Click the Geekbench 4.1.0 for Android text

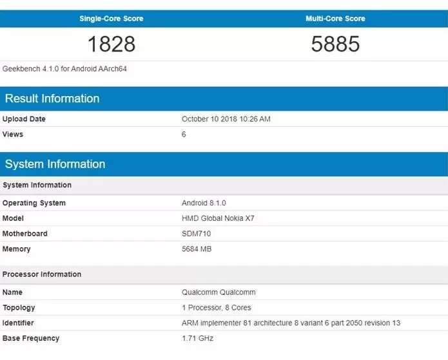(x=64, y=68)
